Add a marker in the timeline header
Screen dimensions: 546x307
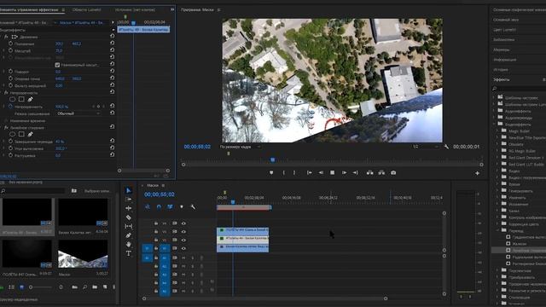[x=182, y=206]
